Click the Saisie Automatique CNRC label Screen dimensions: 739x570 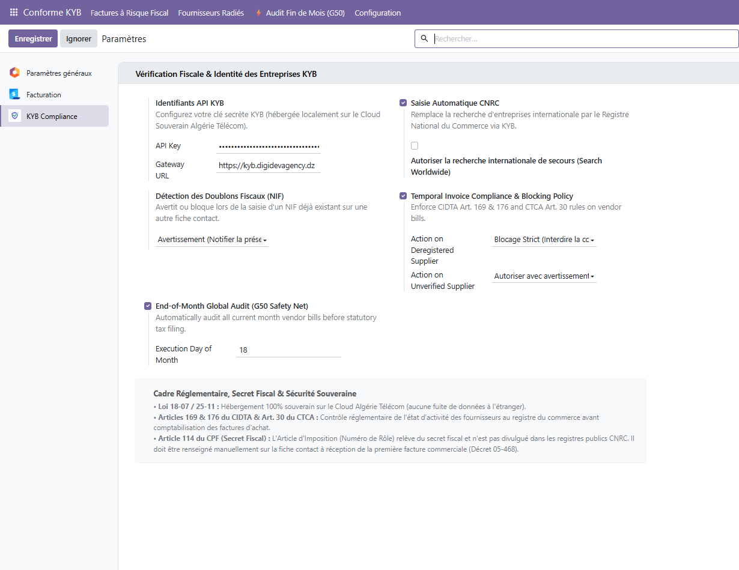point(455,103)
